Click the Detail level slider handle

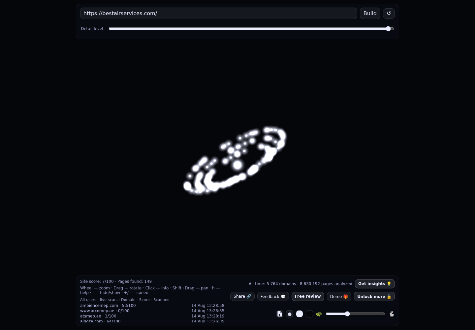pyautogui.click(x=388, y=29)
